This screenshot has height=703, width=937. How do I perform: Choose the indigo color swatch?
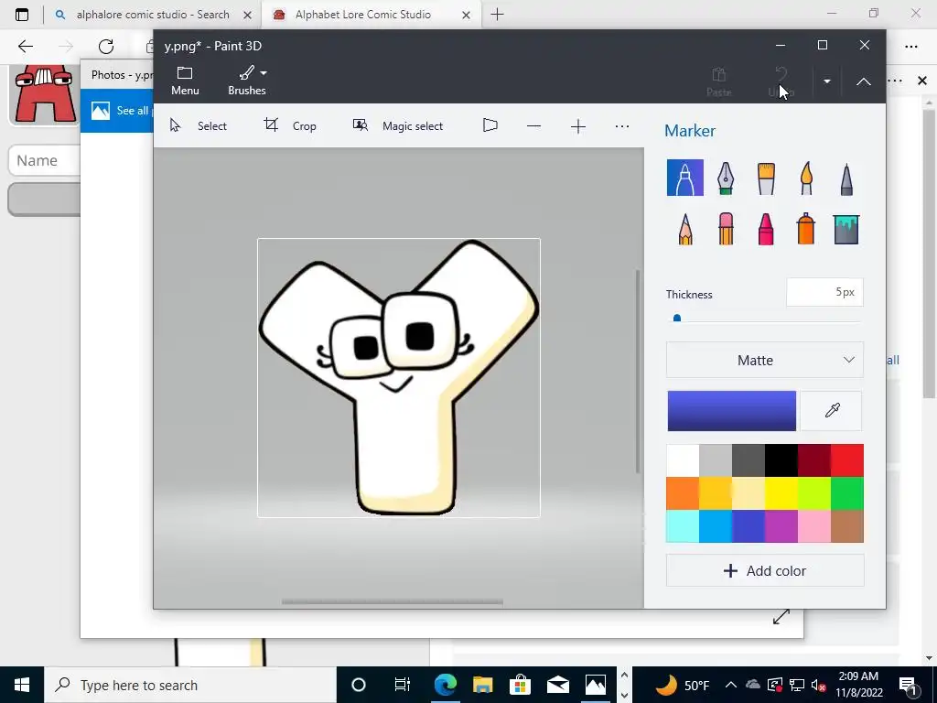click(x=749, y=526)
